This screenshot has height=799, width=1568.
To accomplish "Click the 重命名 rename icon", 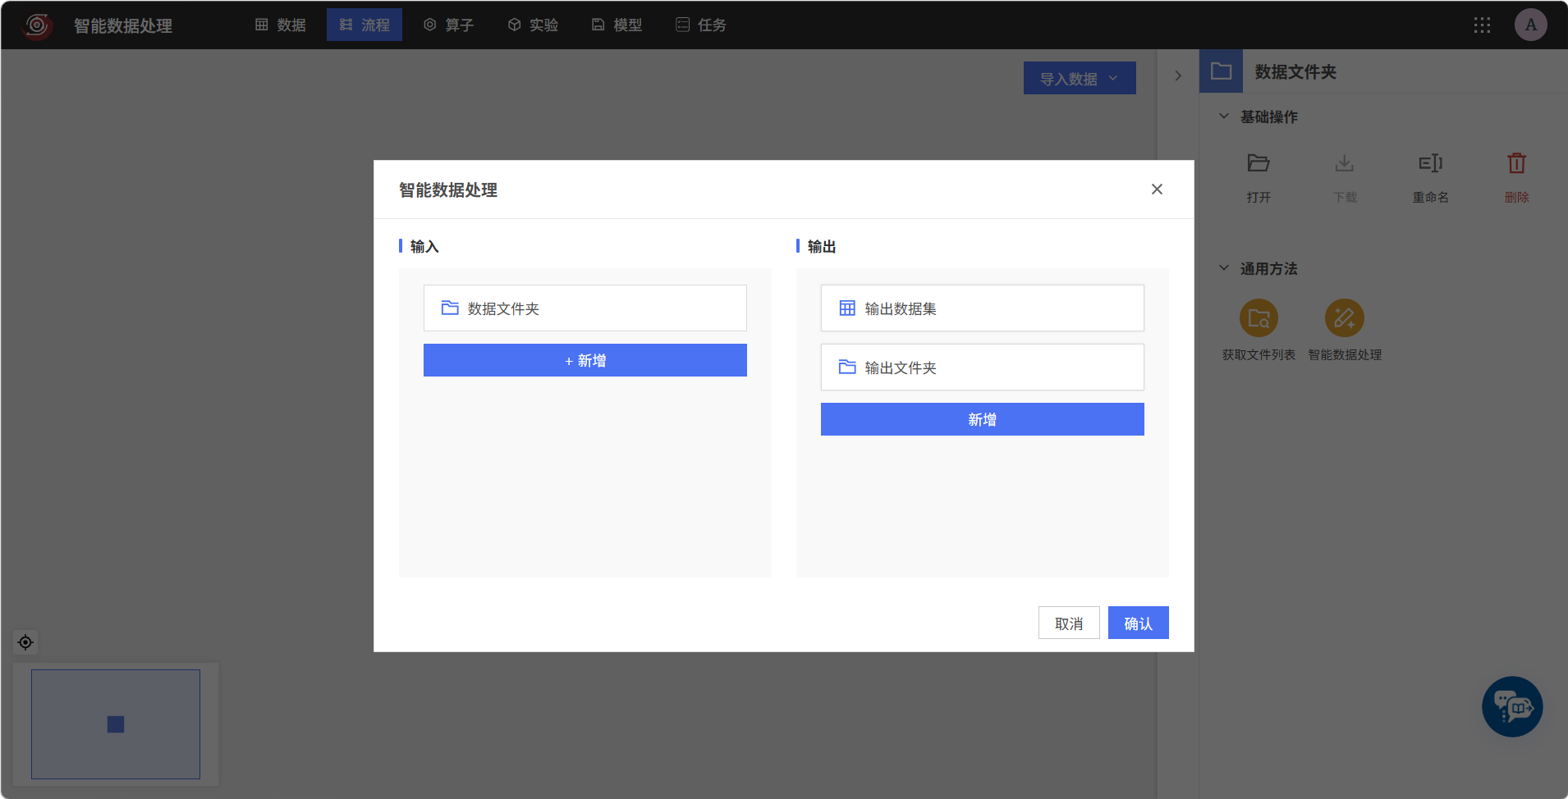I will [1431, 163].
